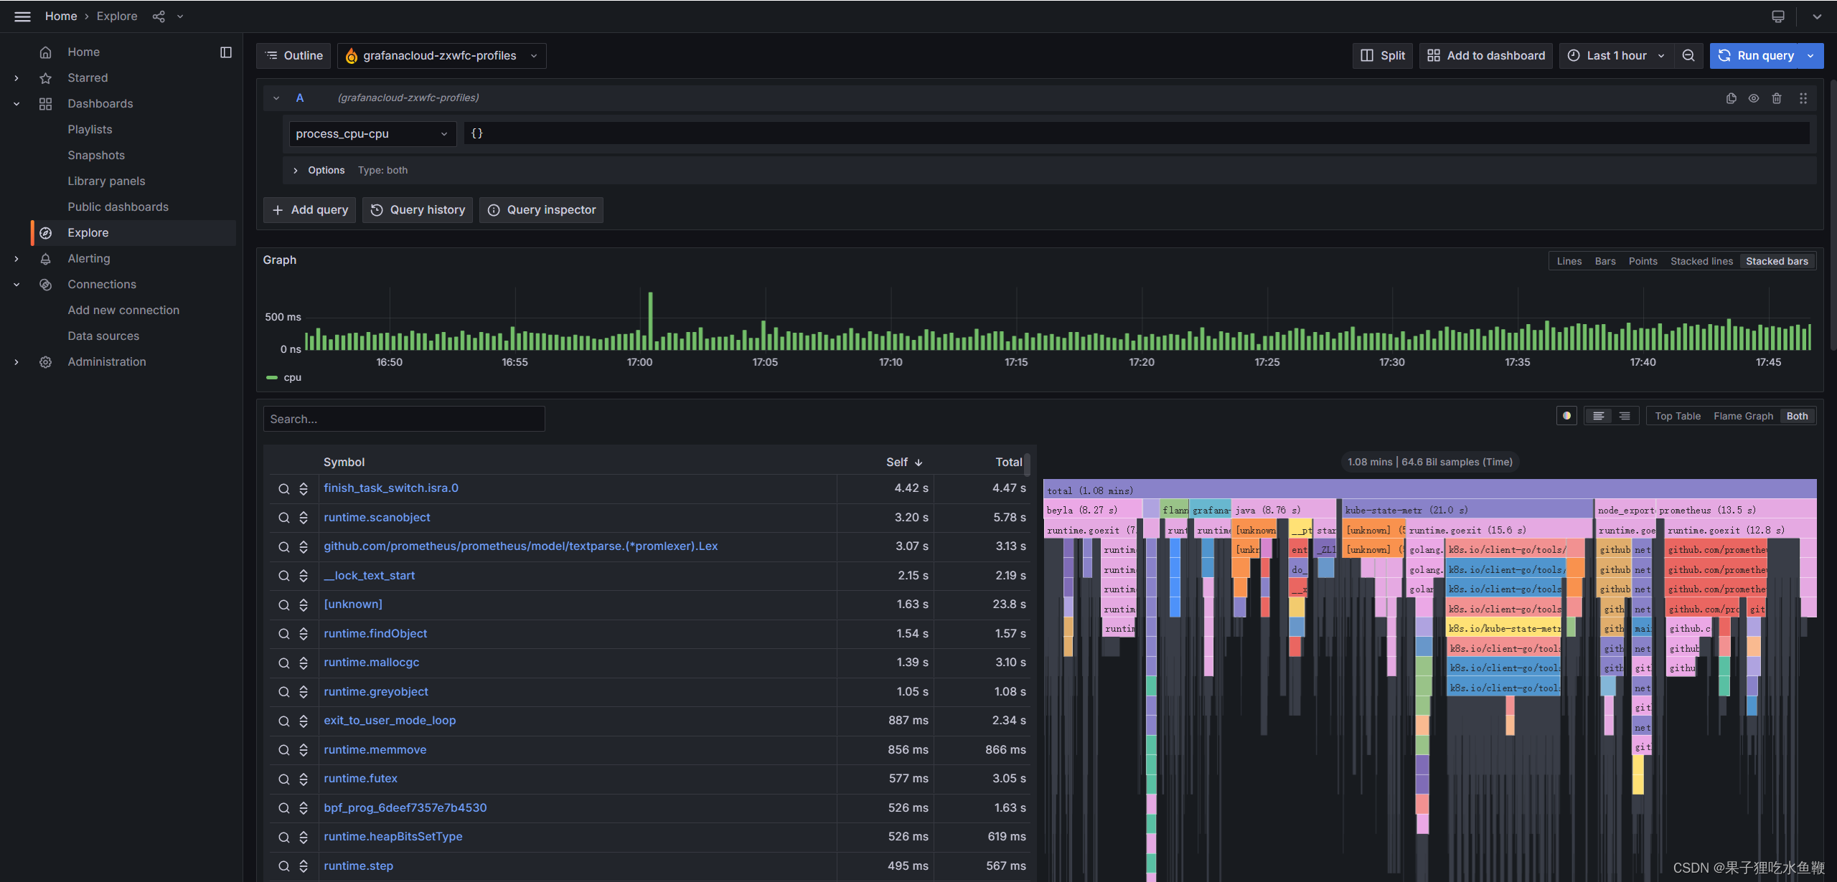This screenshot has height=882, width=1837.
Task: Open Explore in the sidebar menu
Action: point(88,232)
